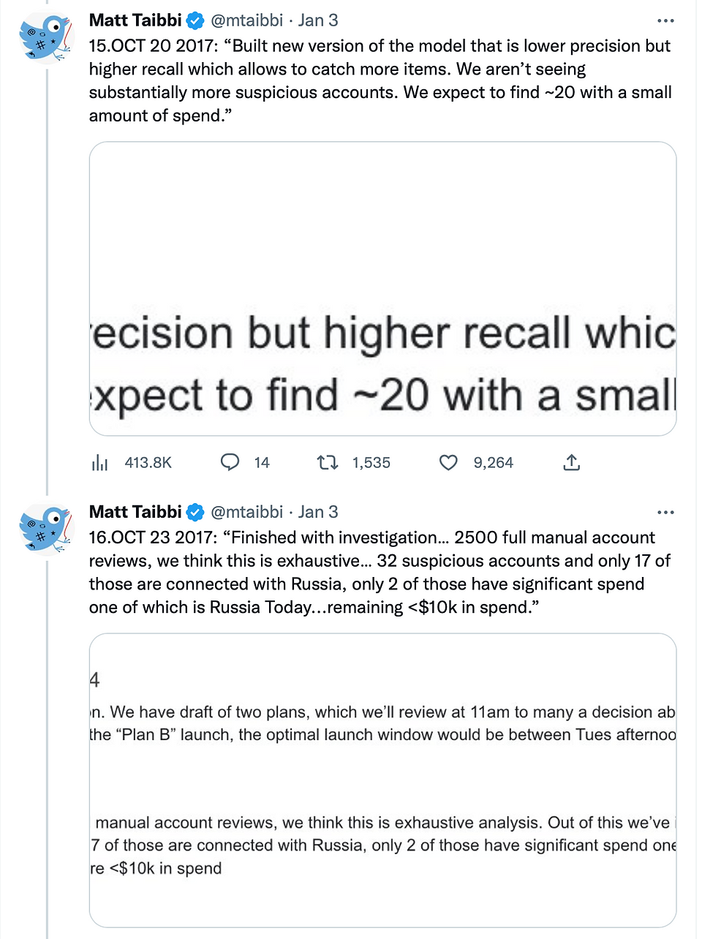The width and height of the screenshot is (702, 939).
Task: Click verified badge on second Matt Taibbi
Action: coord(195,513)
